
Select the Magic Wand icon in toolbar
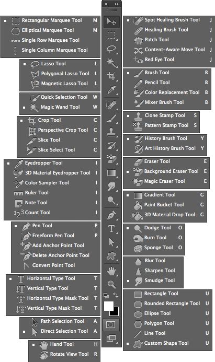click(111, 62)
